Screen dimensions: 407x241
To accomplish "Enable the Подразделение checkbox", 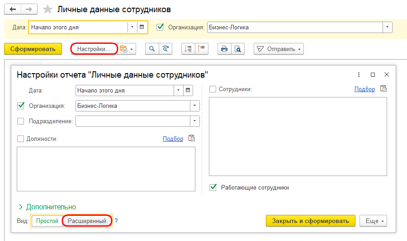I will click(x=20, y=121).
